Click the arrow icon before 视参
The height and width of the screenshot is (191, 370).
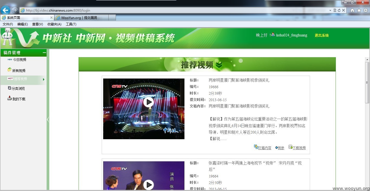click(277, 148)
